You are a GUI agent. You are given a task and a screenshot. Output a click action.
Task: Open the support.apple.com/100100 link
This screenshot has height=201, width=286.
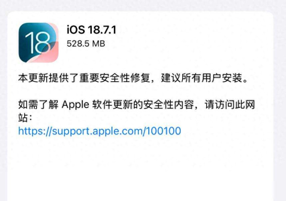(x=99, y=131)
